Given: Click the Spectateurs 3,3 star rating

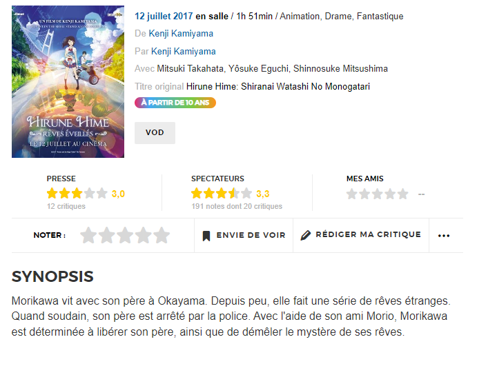Looking at the screenshot, I should pos(231,194).
